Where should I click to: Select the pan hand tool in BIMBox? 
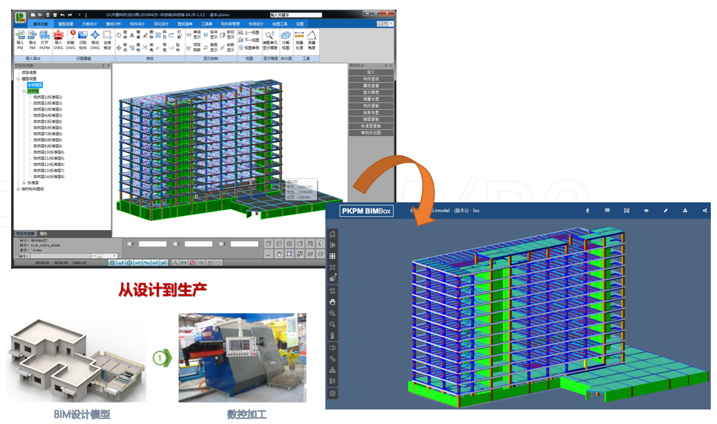point(333,302)
